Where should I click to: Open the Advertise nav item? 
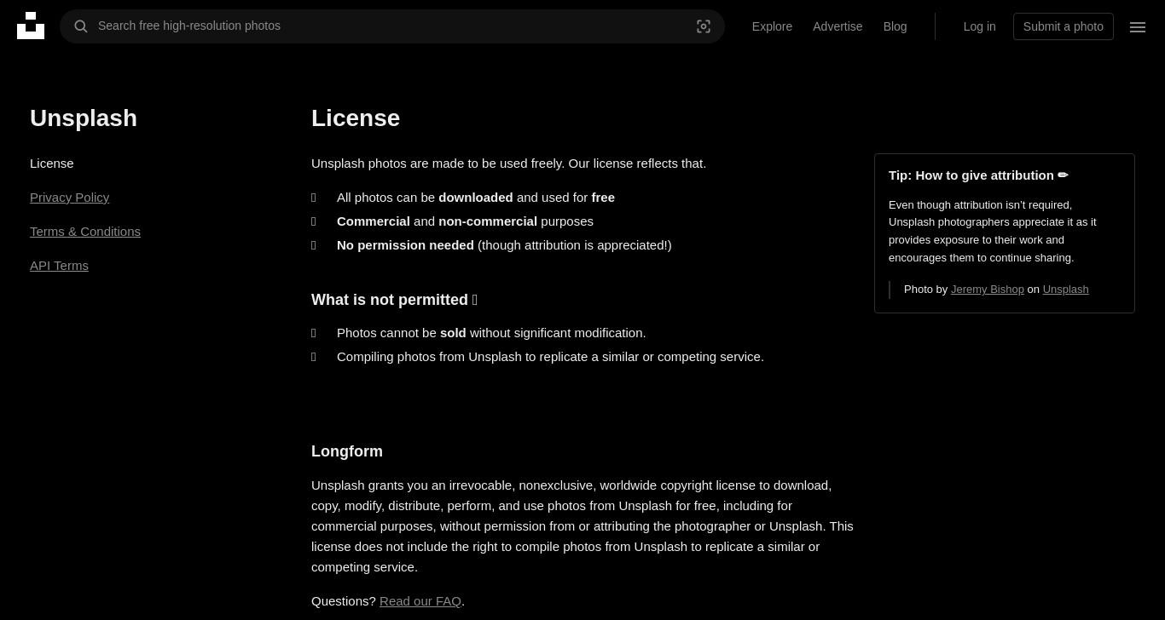click(838, 26)
